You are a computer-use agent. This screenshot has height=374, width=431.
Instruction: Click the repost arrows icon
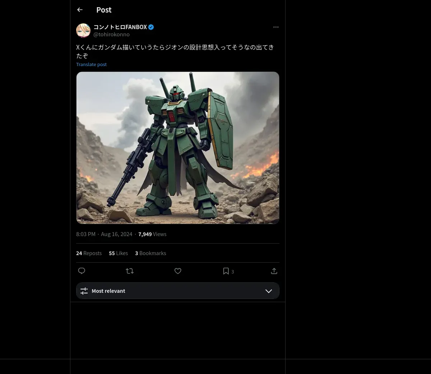[x=130, y=271]
